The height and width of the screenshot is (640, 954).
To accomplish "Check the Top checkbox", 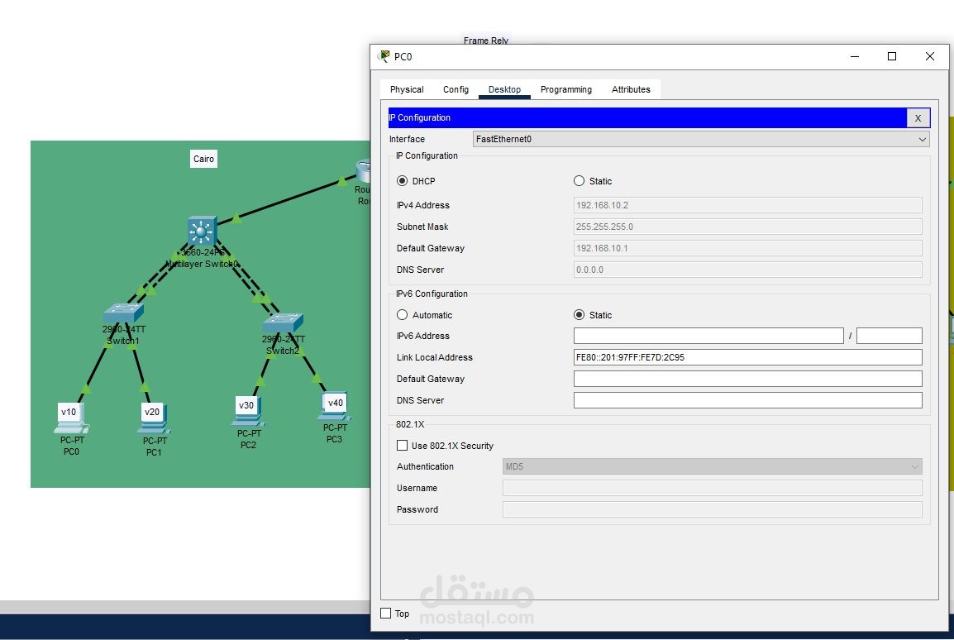I will click(386, 614).
